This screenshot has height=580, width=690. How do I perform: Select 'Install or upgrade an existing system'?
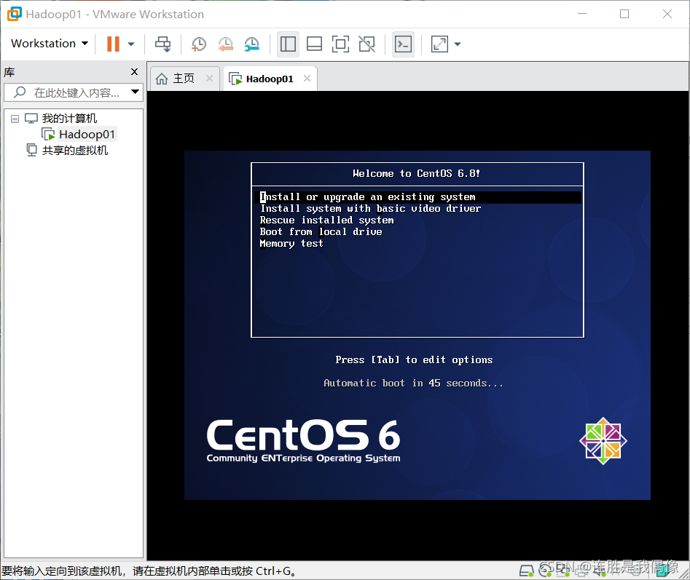tap(417, 196)
